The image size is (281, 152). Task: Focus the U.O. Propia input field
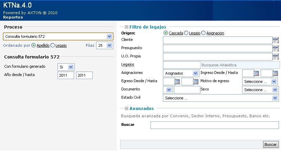(x=218, y=57)
